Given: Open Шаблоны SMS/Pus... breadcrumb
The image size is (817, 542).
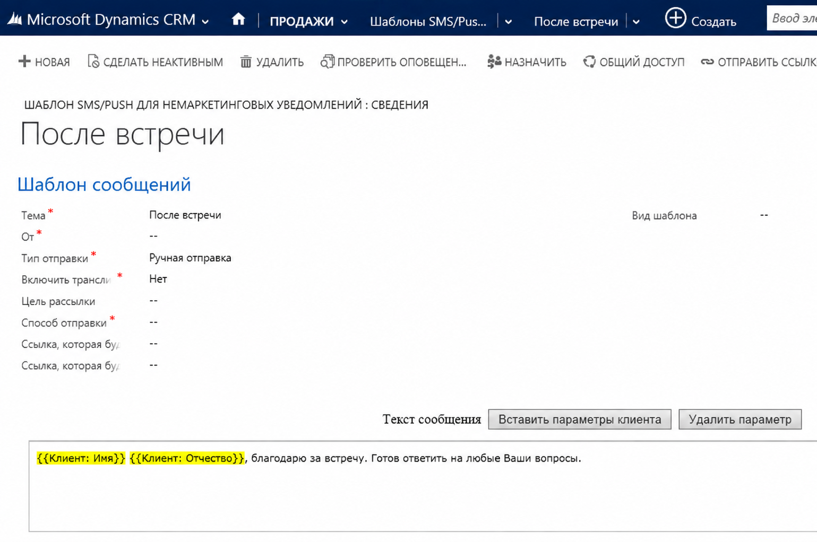Looking at the screenshot, I should coord(428,21).
